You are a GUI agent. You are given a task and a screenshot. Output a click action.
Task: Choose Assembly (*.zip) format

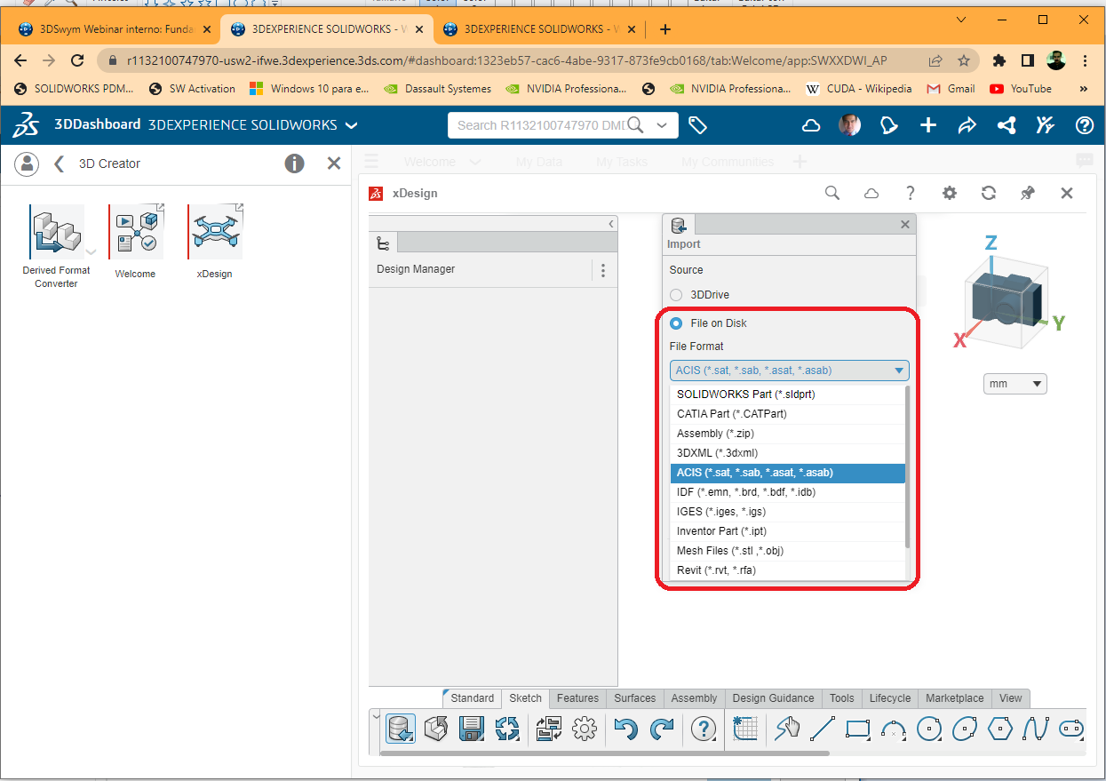[x=787, y=434]
